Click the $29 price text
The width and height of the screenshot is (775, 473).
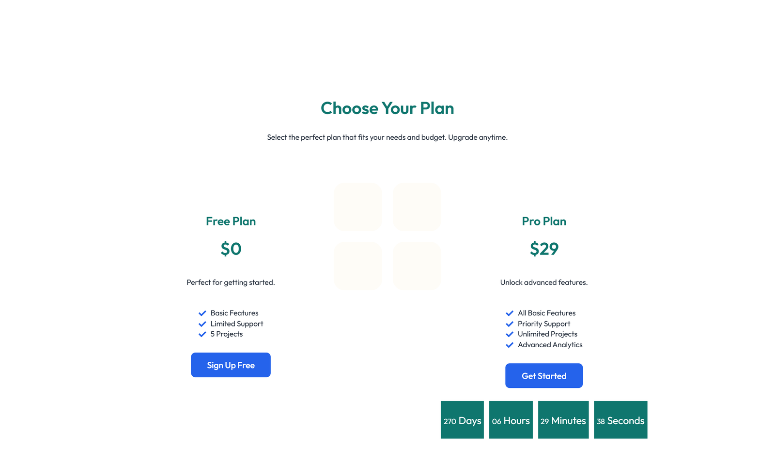[544, 249]
